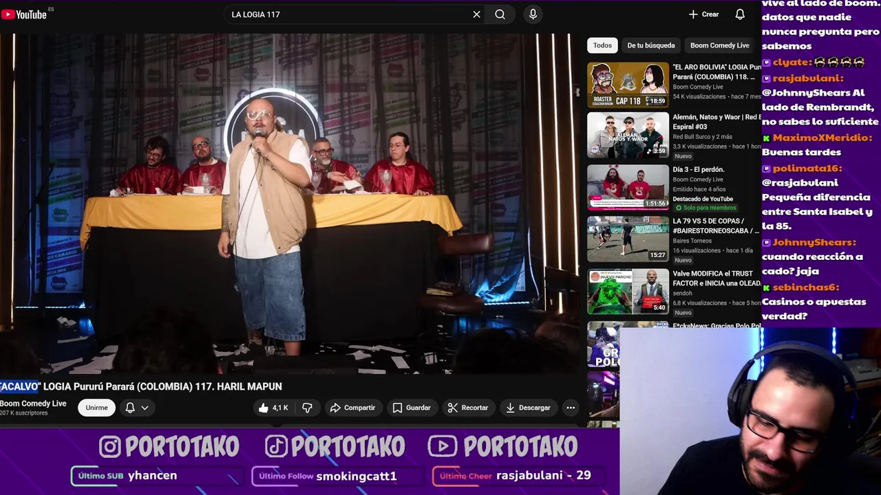
Task: Open the EL ARO BOLIVIA video thumbnail
Action: tap(628, 85)
